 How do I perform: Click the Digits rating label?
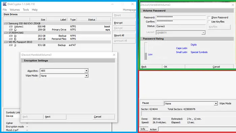point(194,45)
